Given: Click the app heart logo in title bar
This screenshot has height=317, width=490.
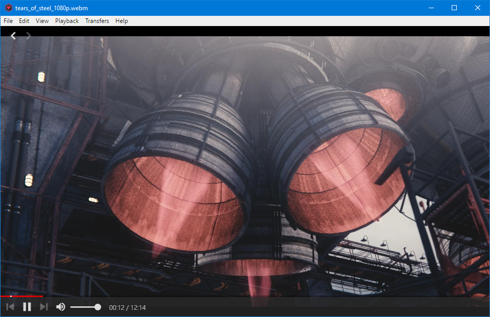Looking at the screenshot, I should pos(9,8).
